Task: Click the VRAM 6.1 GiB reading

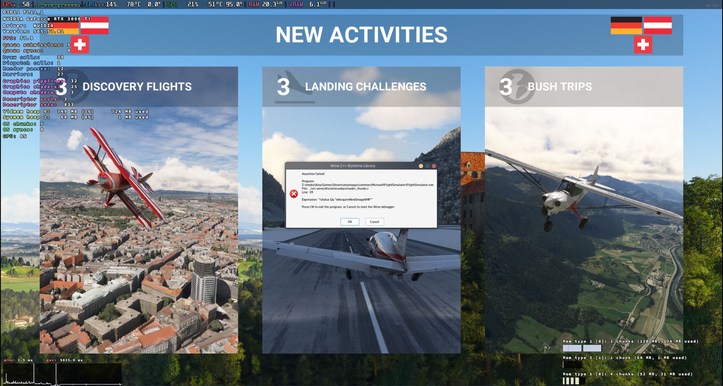Action: point(308,5)
